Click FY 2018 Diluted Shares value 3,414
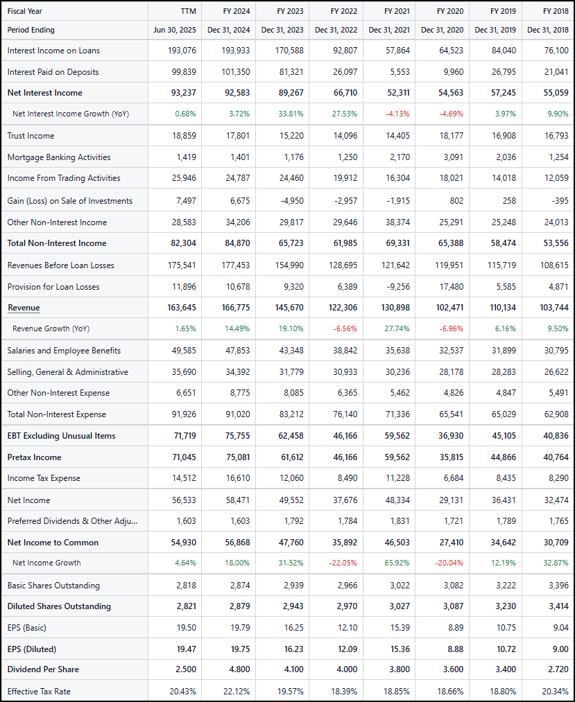 click(558, 606)
